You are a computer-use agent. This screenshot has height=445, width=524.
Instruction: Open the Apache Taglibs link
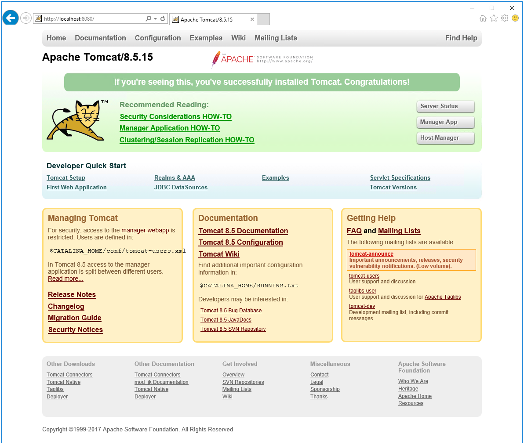click(x=443, y=297)
